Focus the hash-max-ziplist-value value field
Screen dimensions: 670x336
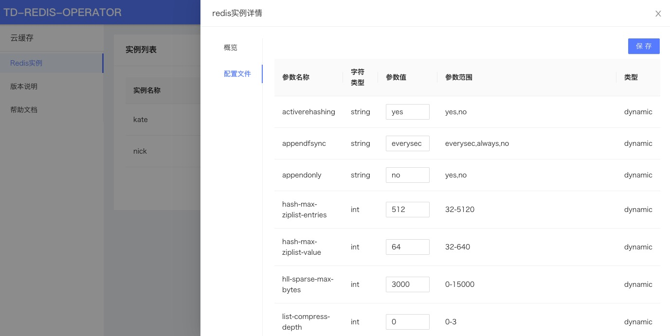coord(408,247)
